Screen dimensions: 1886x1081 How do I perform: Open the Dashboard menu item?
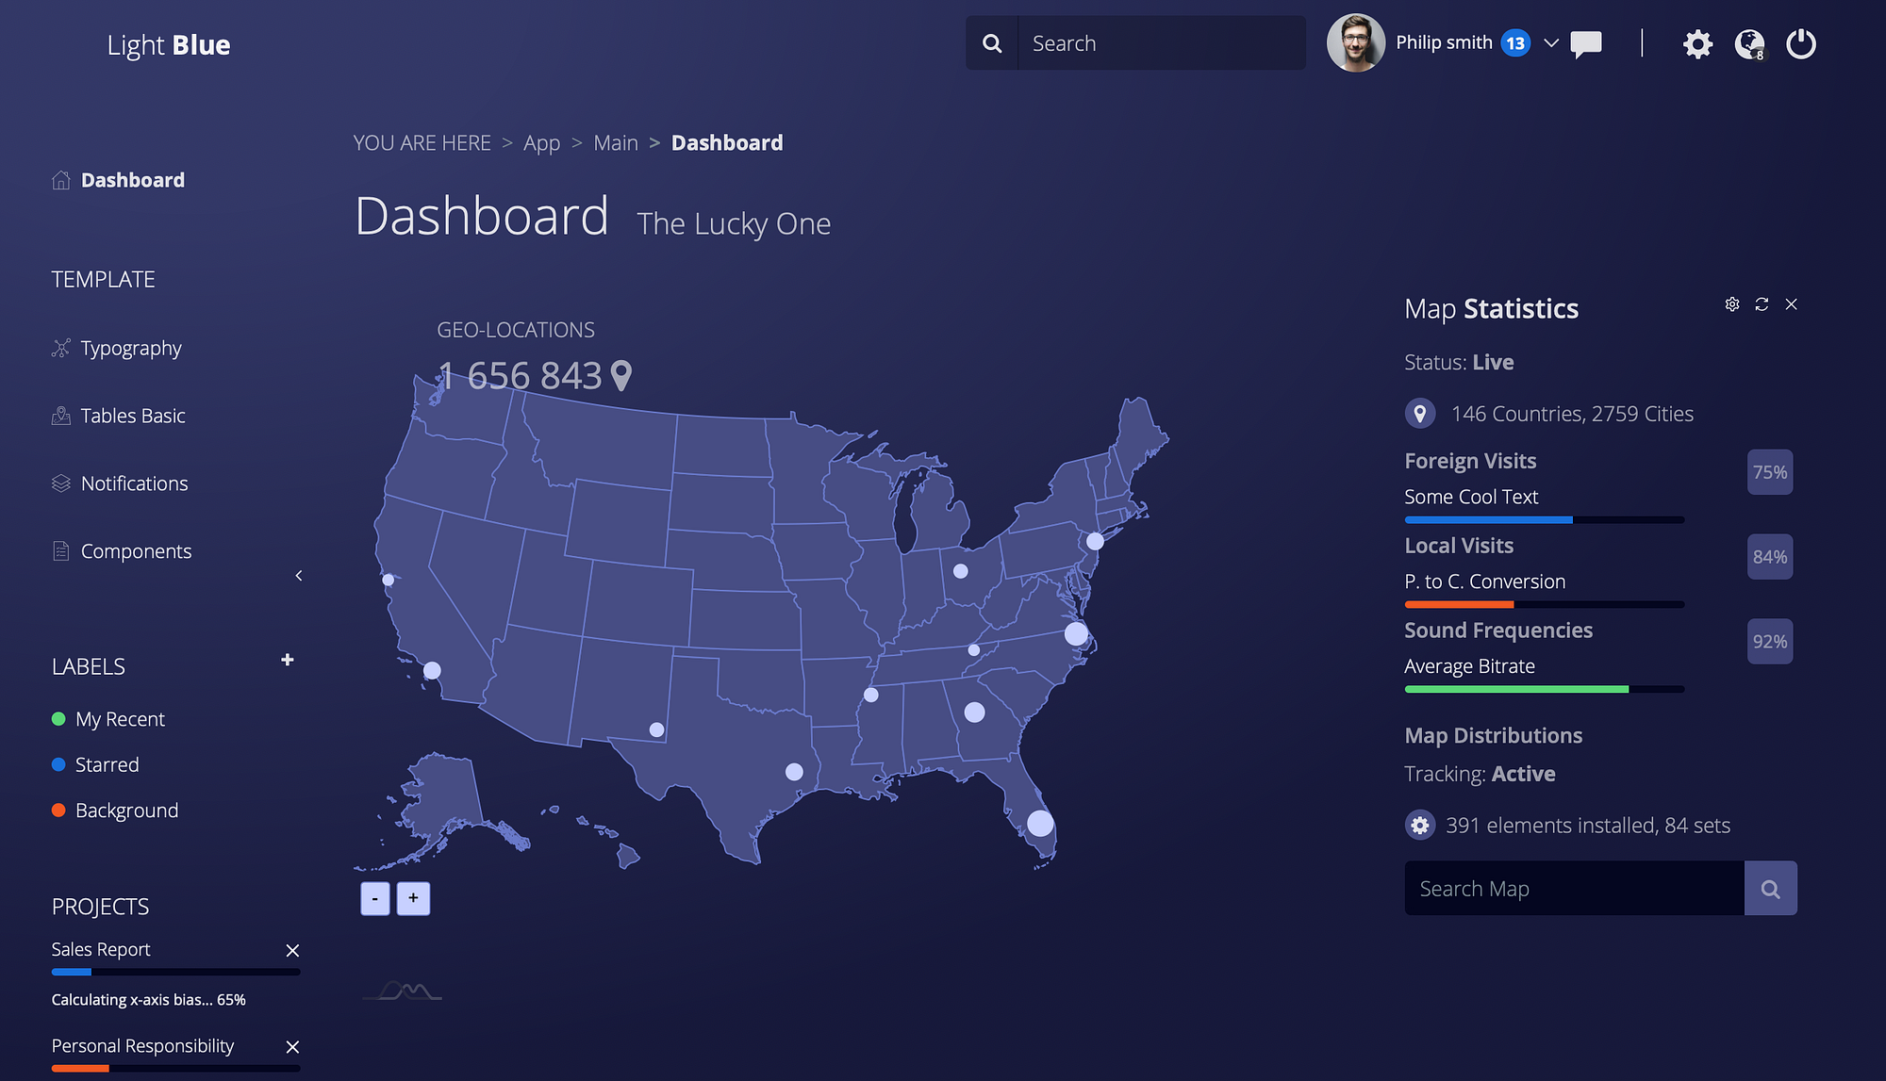132,179
